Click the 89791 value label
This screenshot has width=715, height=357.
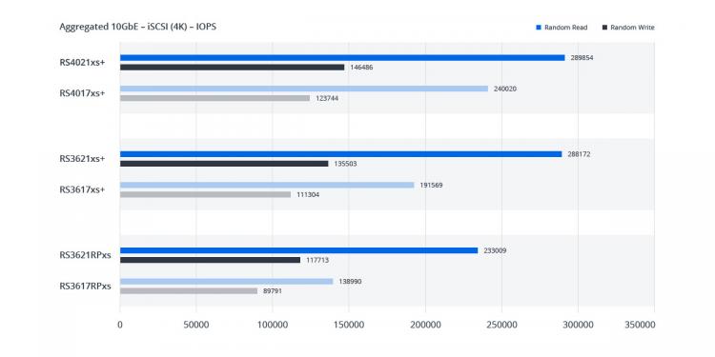pyautogui.click(x=273, y=291)
